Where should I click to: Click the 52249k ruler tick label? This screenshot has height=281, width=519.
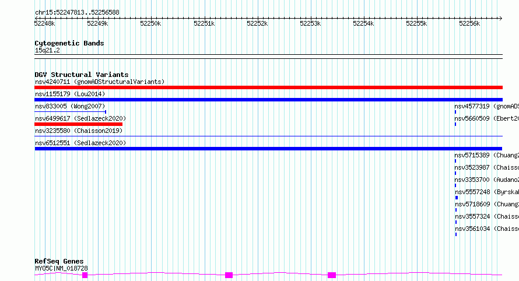[x=97, y=23]
